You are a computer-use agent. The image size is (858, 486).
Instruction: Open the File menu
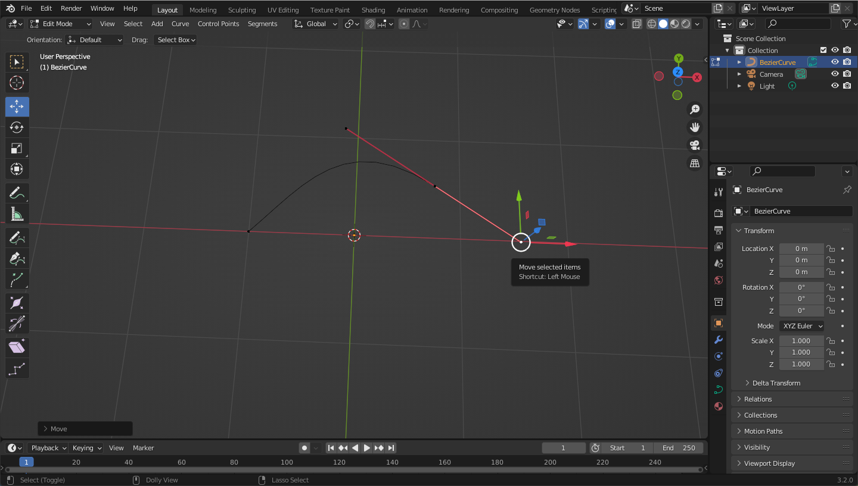[26, 8]
